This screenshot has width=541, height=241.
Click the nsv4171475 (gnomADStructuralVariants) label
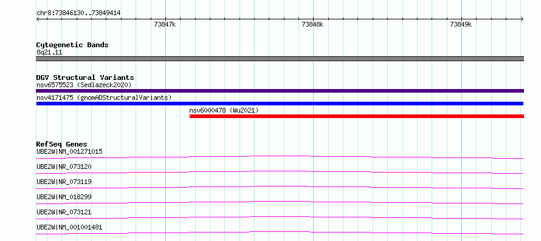click(104, 97)
